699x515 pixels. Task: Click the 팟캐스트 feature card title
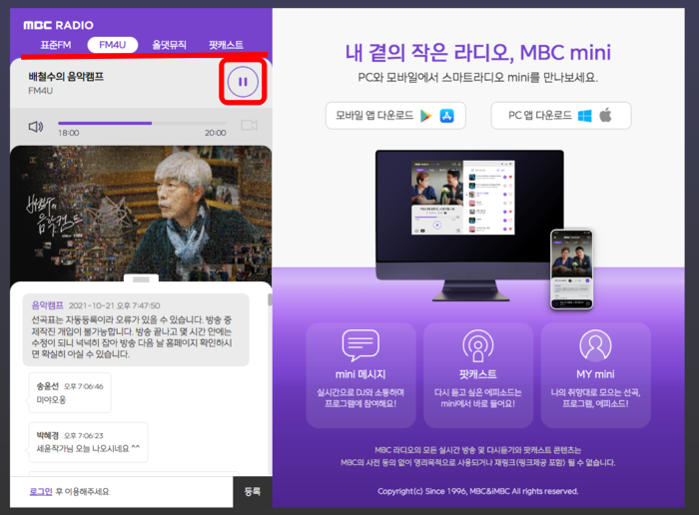[478, 374]
